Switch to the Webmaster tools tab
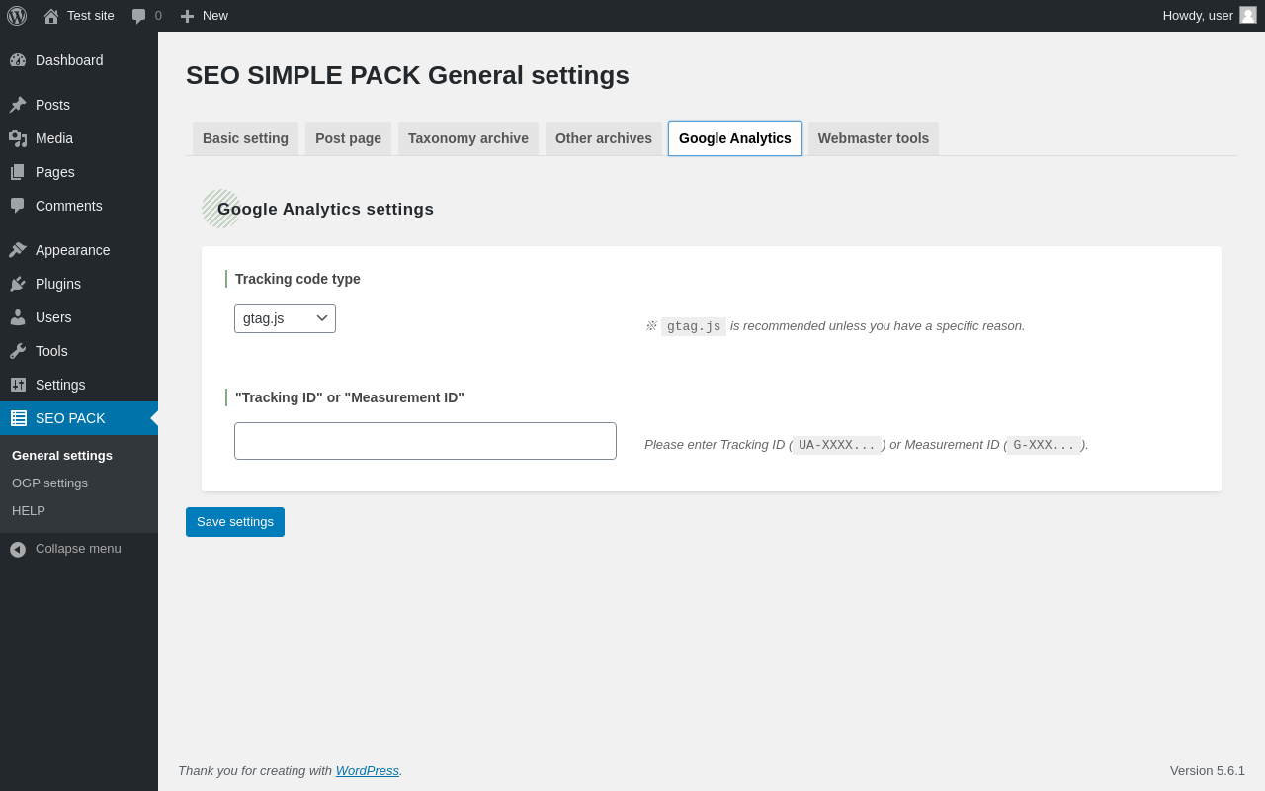Image resolution: width=1265 pixels, height=791 pixels. [x=874, y=138]
